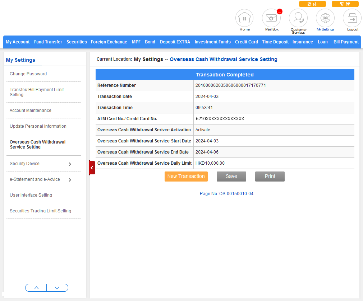Go to Update Personal Information
This screenshot has width=363, height=301.
tap(38, 126)
